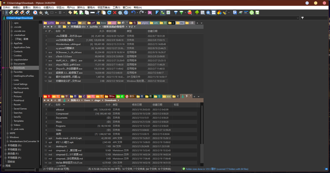The height and width of the screenshot is (173, 330).
Task: Open the C:\ command prompt icon
Action: (246, 12)
